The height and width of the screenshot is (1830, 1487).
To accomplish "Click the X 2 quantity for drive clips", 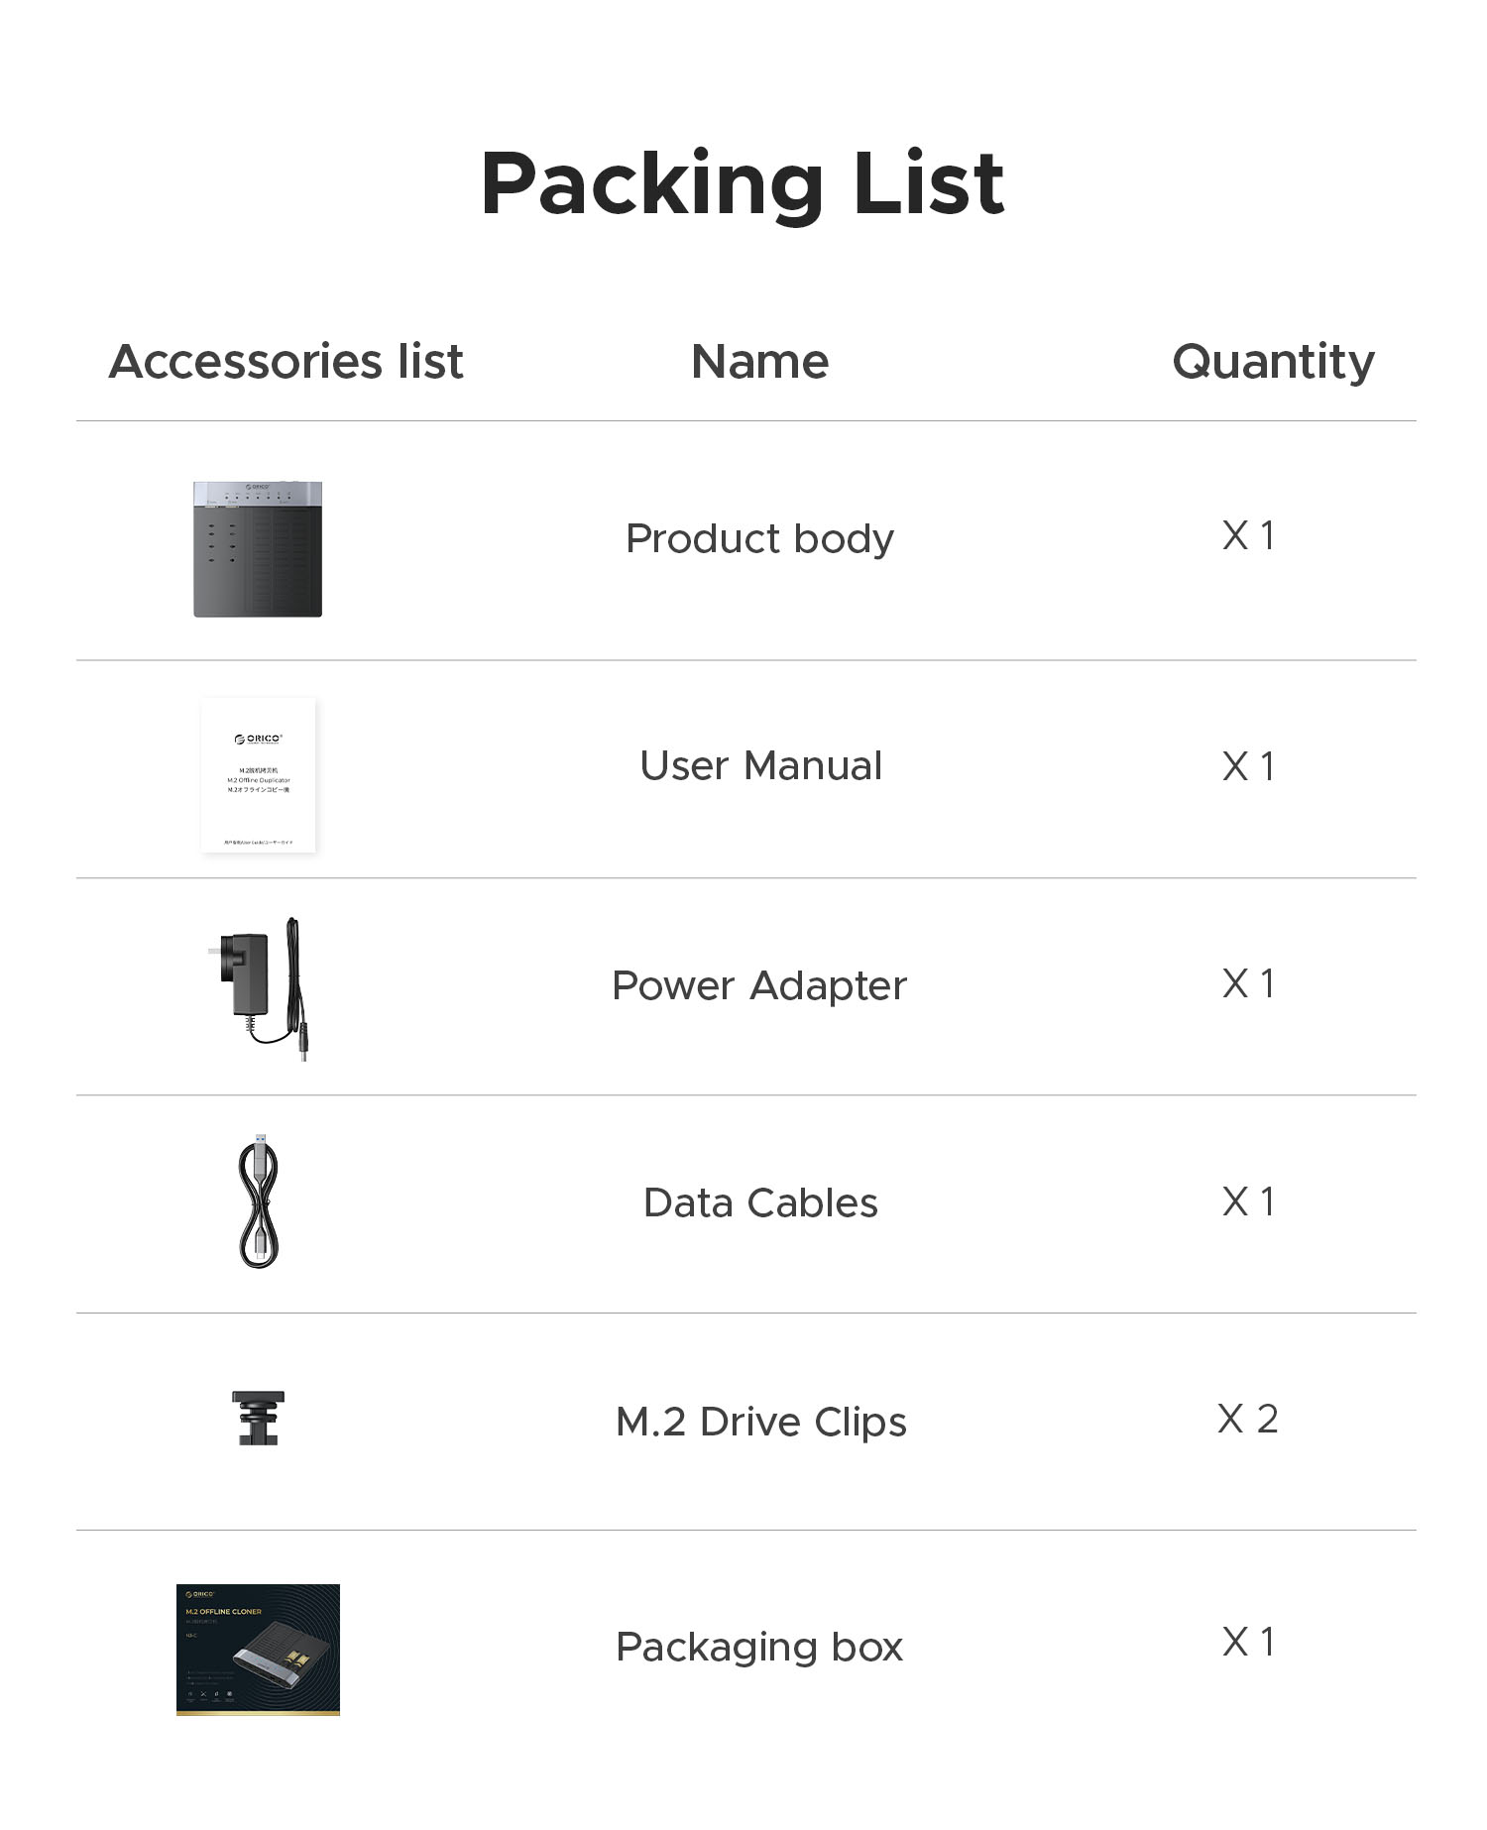I will click(1247, 1419).
